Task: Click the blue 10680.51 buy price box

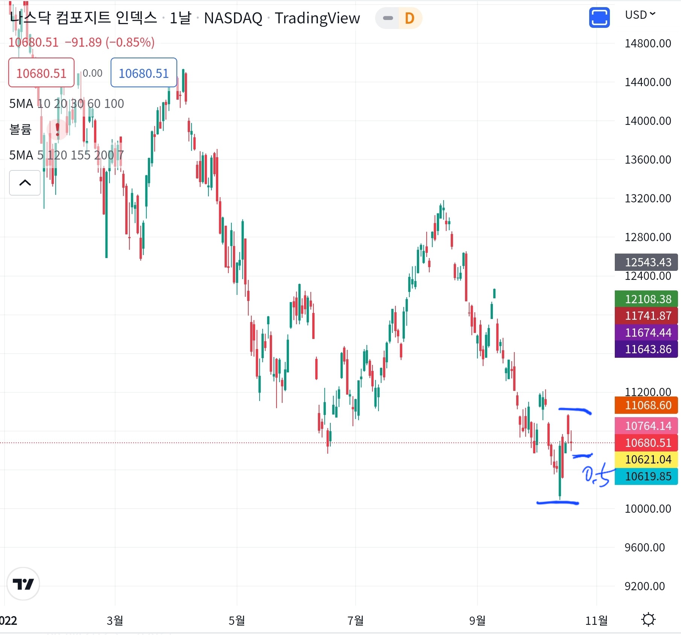Action: 144,73
